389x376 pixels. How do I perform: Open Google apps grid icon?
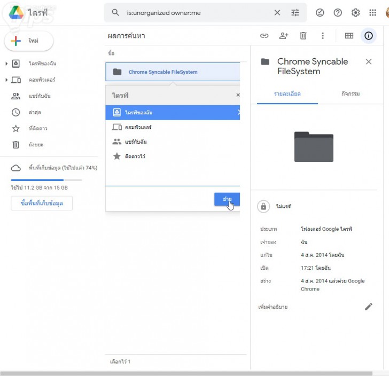(372, 12)
